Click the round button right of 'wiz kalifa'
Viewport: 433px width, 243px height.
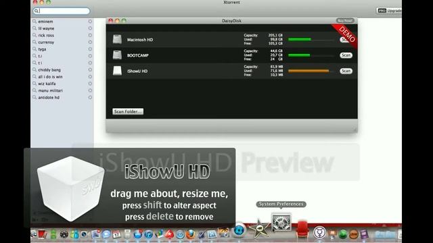coord(90,84)
